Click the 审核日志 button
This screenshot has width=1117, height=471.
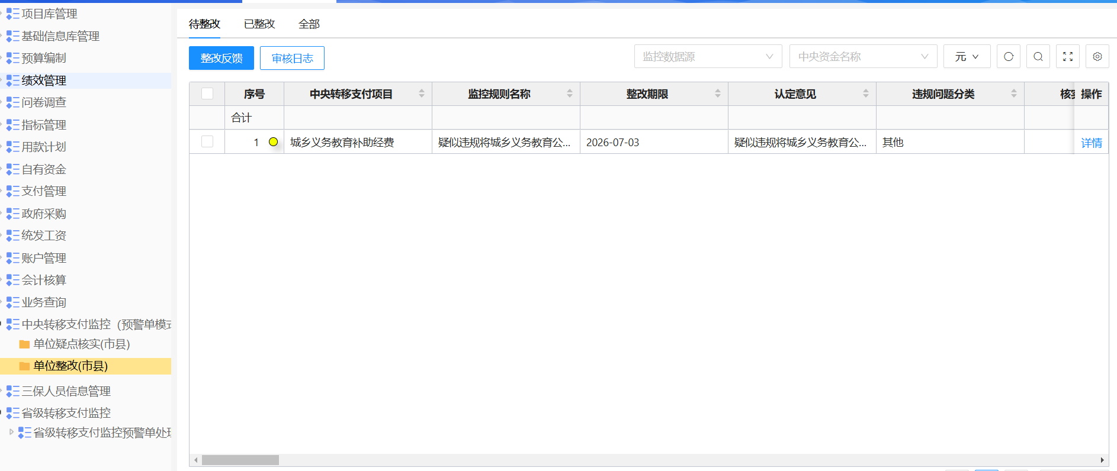point(292,58)
